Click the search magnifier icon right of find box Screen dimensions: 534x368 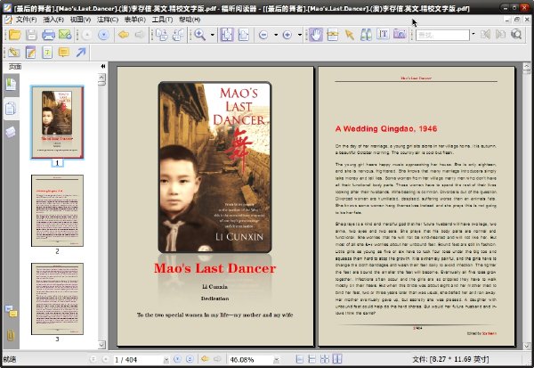(x=516, y=35)
